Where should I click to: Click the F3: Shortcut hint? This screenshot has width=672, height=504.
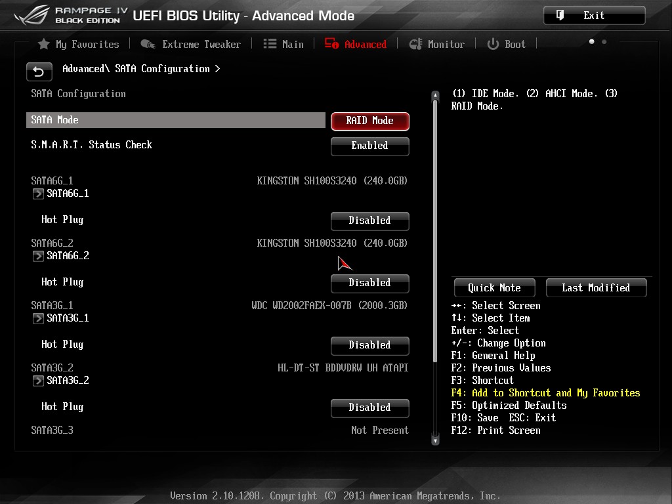point(482,381)
